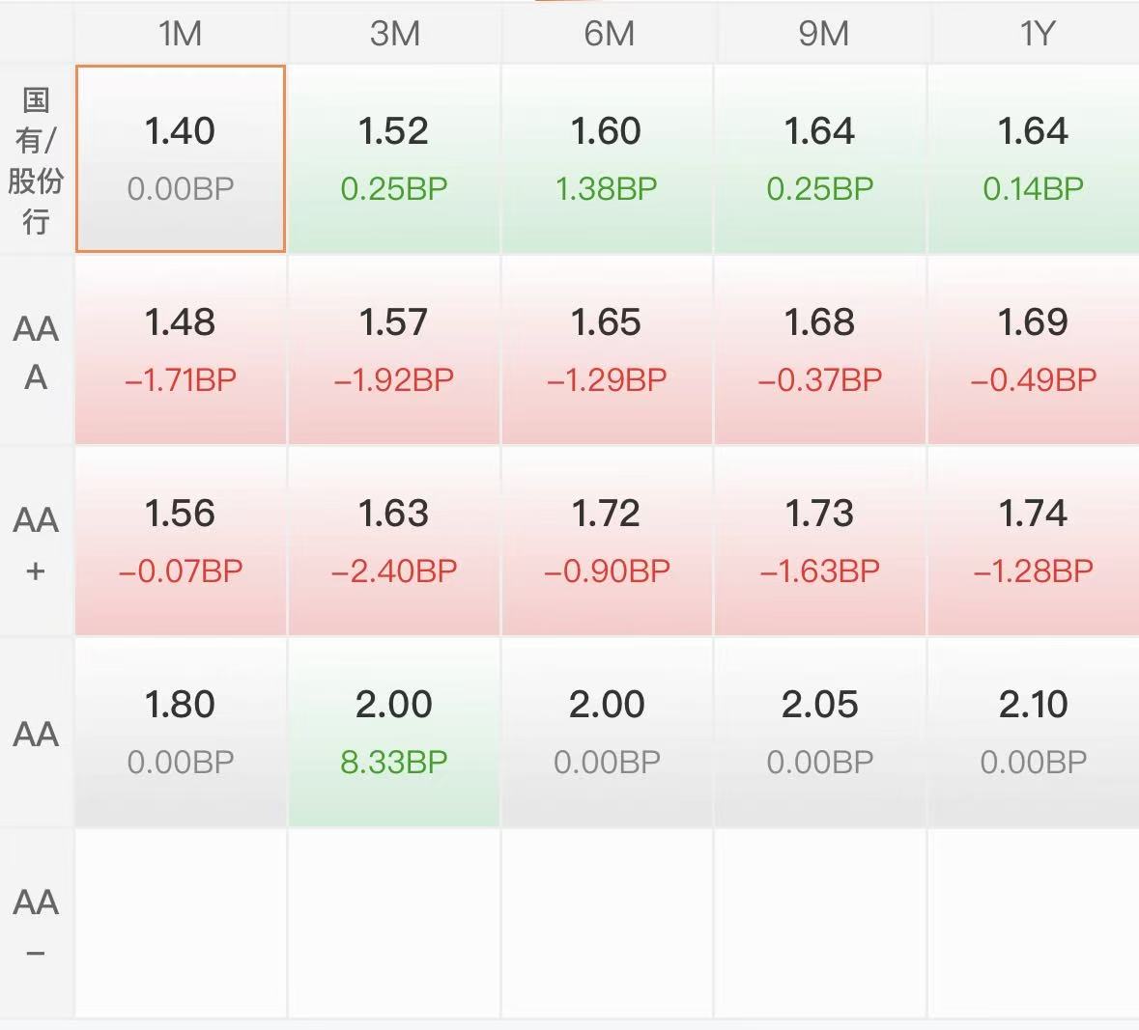
Task: Choose the AA 1Y rate 2.10
Action: point(1034,732)
